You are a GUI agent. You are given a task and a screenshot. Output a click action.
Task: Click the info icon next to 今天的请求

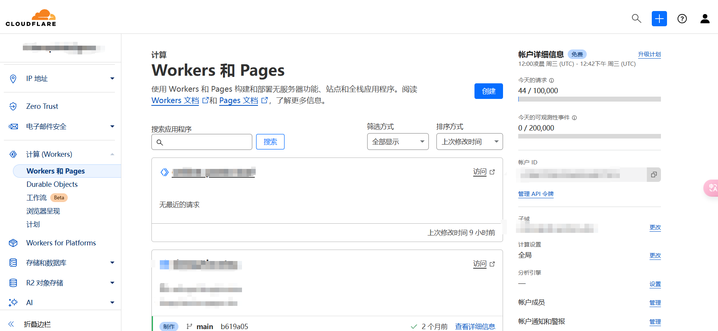coord(552,80)
